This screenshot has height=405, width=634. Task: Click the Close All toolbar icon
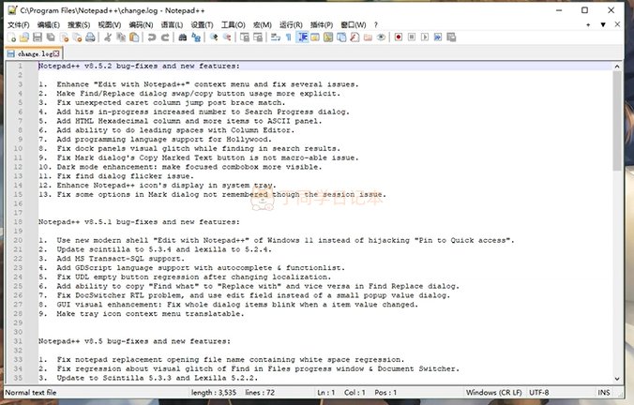[x=77, y=37]
